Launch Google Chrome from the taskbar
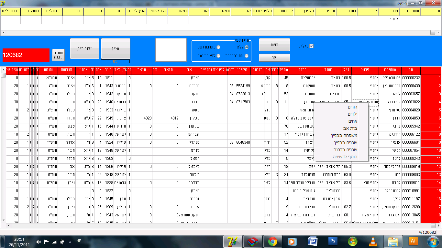The width and height of the screenshot is (442, 248). click(x=272, y=241)
